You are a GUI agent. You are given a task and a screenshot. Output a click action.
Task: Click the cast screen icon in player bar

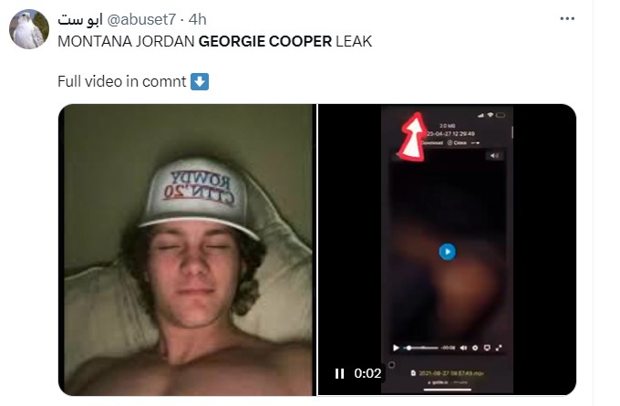(487, 348)
